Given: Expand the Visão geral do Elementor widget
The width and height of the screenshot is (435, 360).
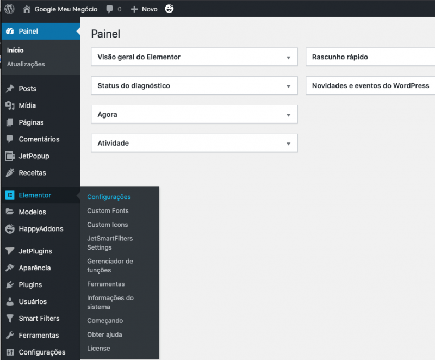Looking at the screenshot, I should click(x=289, y=58).
